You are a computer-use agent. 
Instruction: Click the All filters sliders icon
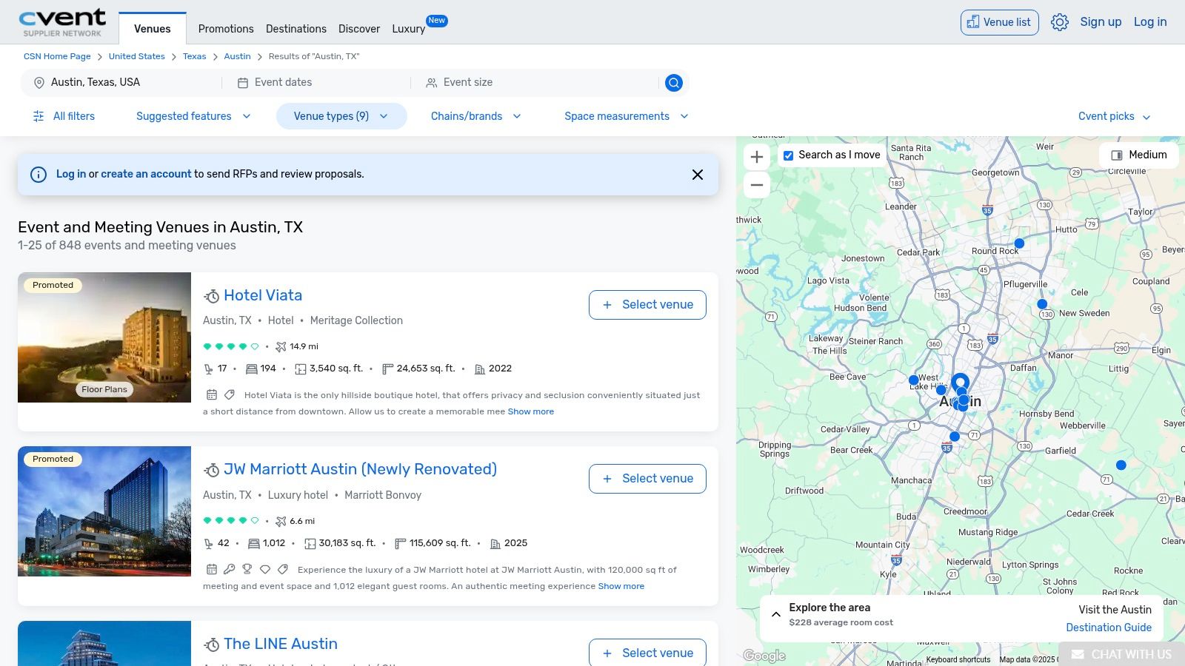click(39, 116)
